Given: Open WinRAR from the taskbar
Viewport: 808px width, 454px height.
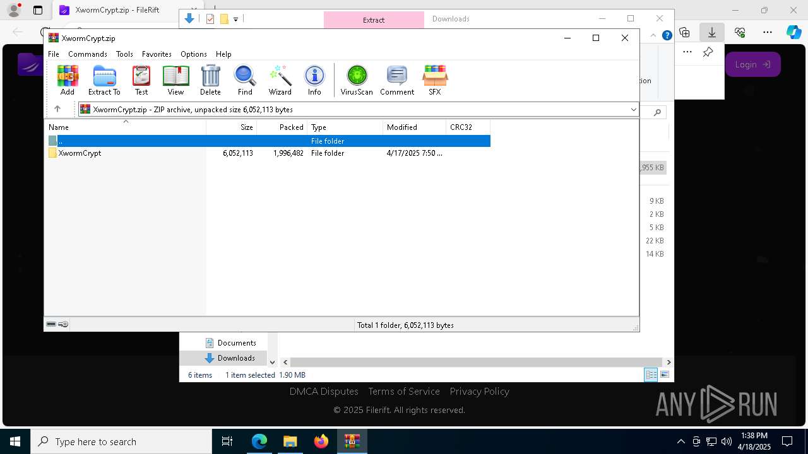Looking at the screenshot, I should [352, 441].
